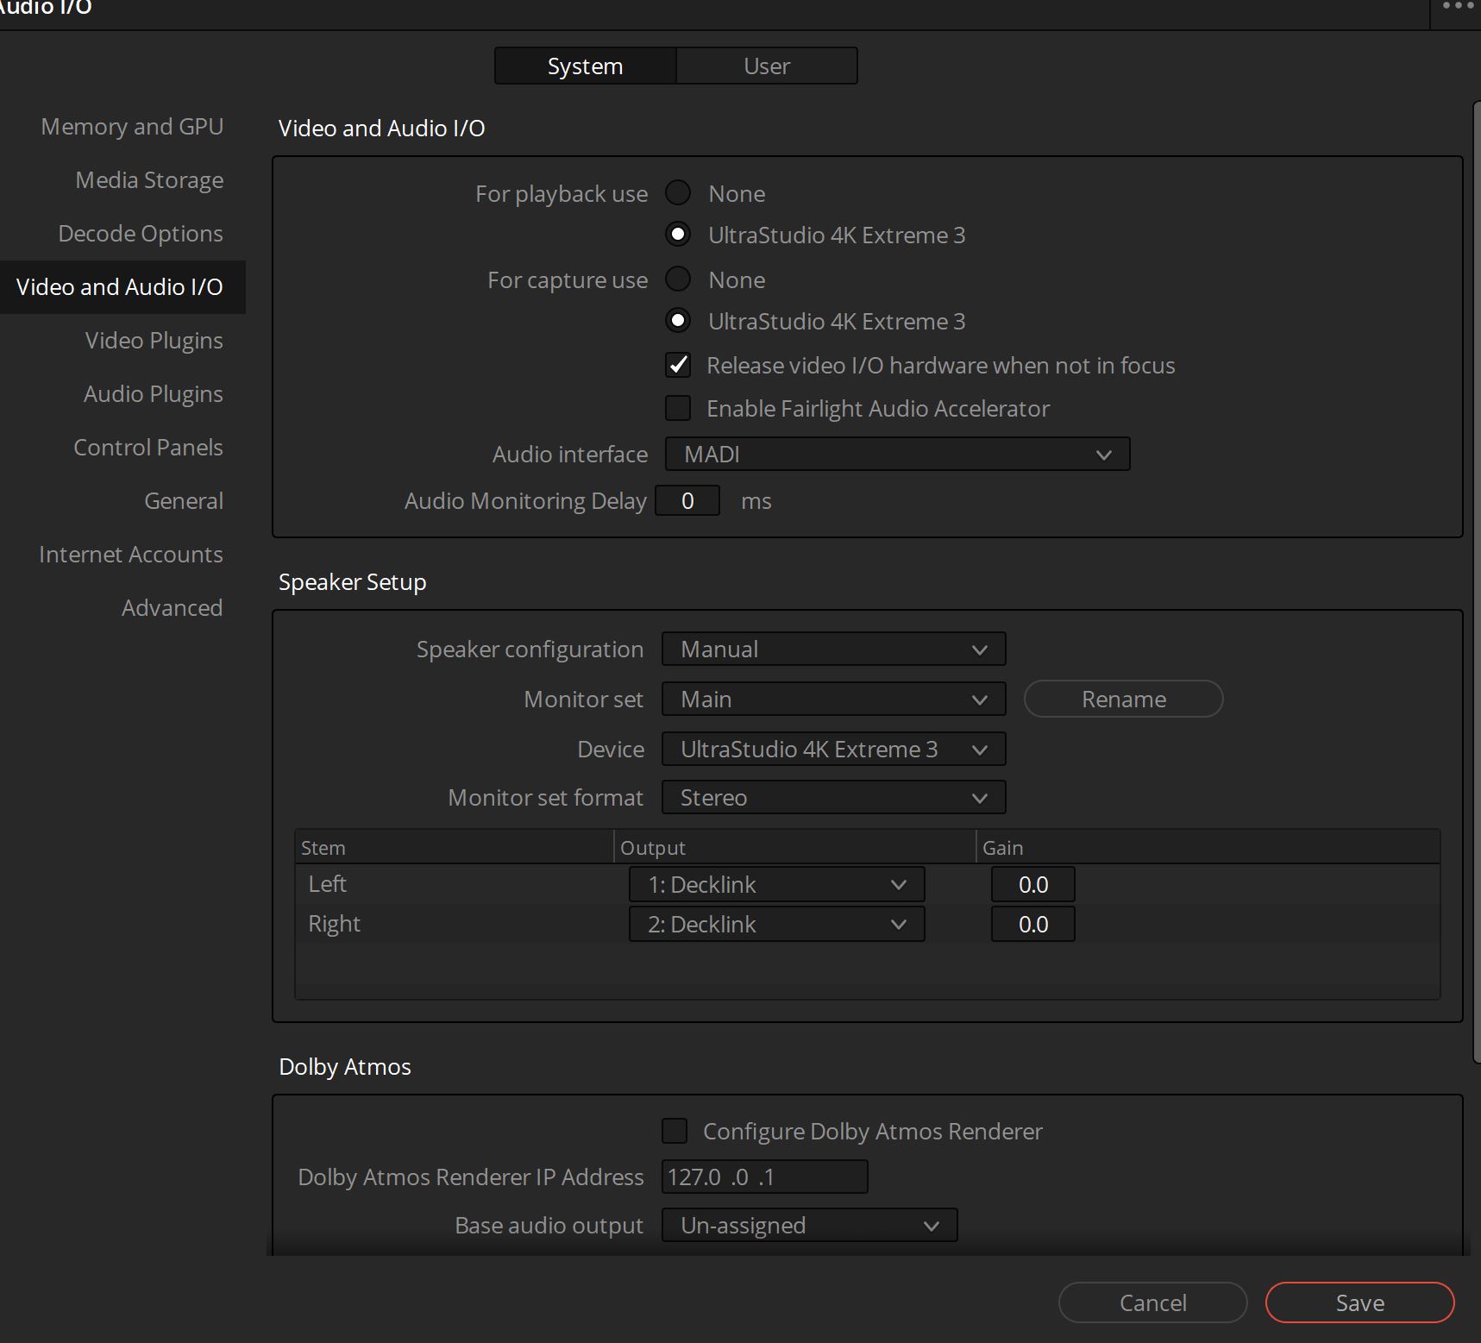1481x1343 pixels.
Task: Open Internet Accounts settings
Action: [131, 555]
